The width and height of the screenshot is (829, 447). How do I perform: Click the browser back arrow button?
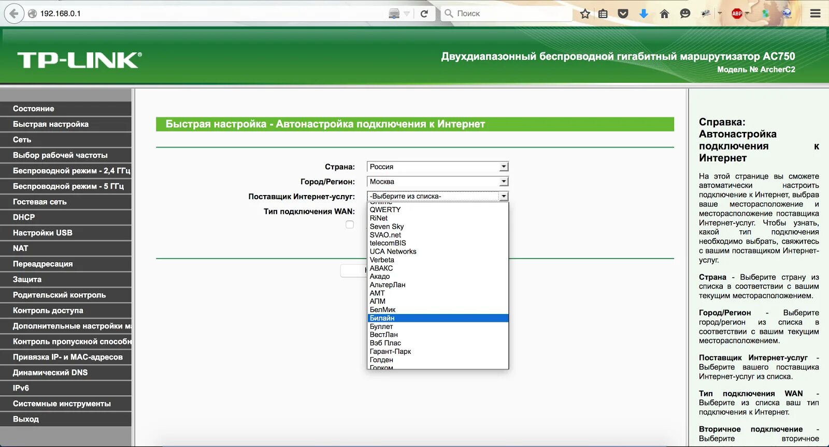point(14,13)
